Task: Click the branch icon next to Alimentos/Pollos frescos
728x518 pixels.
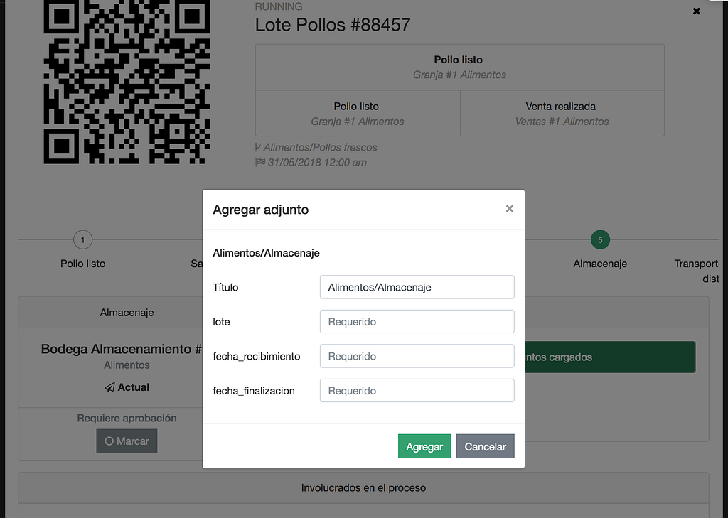Action: pyautogui.click(x=257, y=148)
